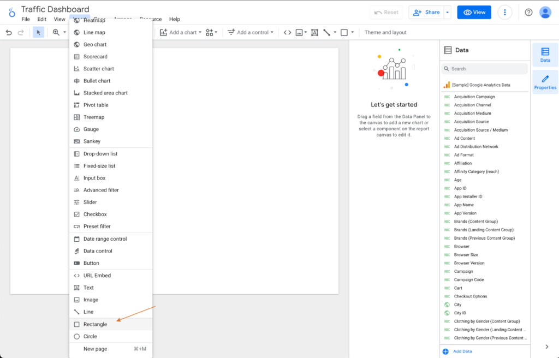The width and height of the screenshot is (559, 358).
Task: Choose Text in the Insert menu
Action: (111, 288)
